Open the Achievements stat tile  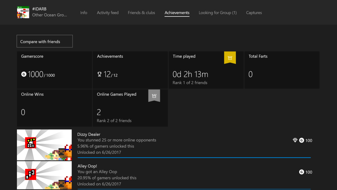tap(130, 70)
